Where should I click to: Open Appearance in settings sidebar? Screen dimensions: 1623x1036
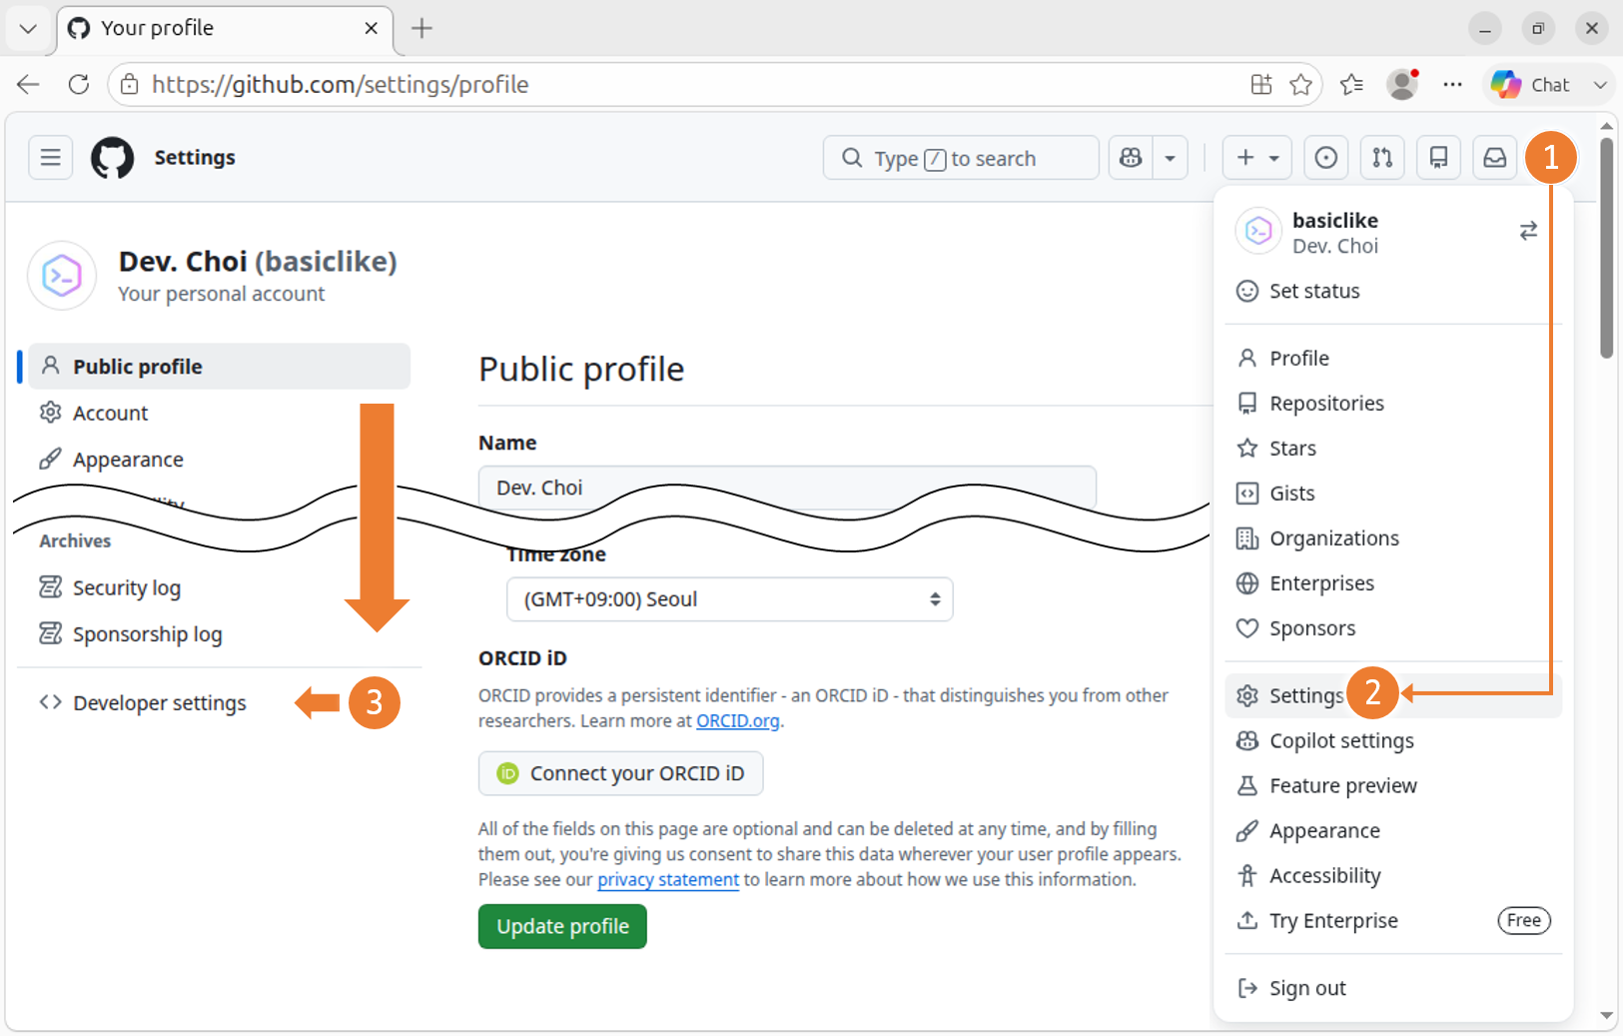click(219, 460)
